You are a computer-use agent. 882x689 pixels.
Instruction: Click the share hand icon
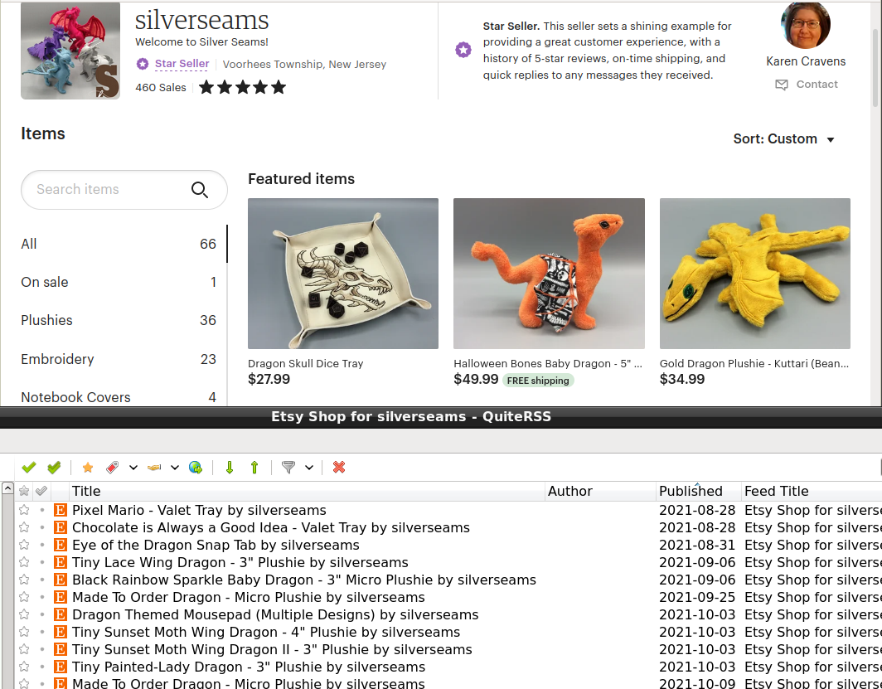[154, 468]
